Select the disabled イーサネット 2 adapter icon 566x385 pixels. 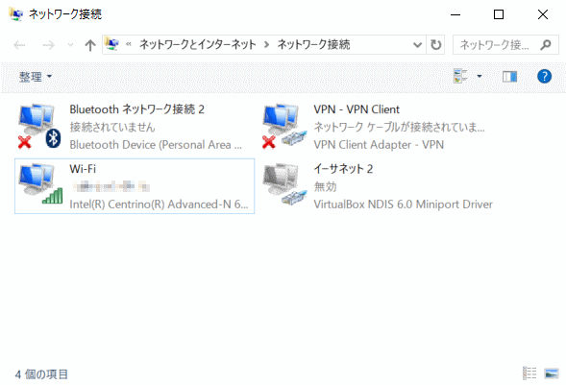pyautogui.click(x=284, y=184)
